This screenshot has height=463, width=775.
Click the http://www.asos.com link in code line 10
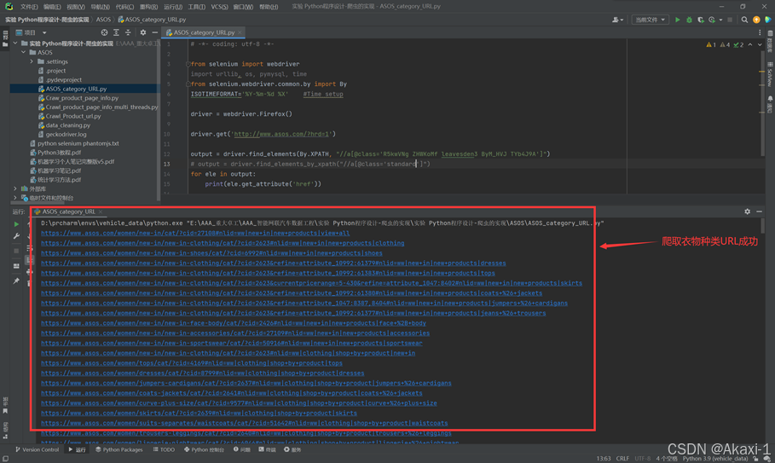pyautogui.click(x=281, y=134)
